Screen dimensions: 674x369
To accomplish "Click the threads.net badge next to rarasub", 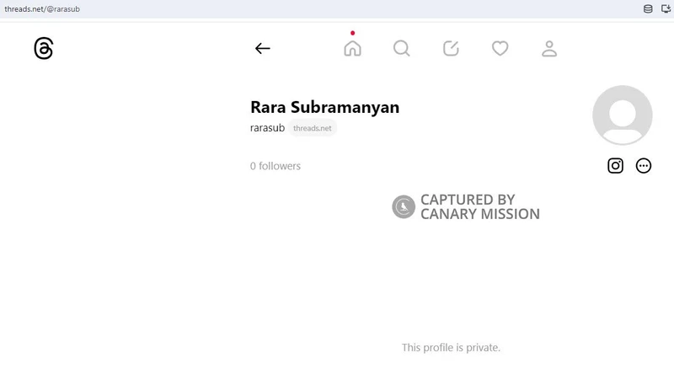I will (312, 128).
